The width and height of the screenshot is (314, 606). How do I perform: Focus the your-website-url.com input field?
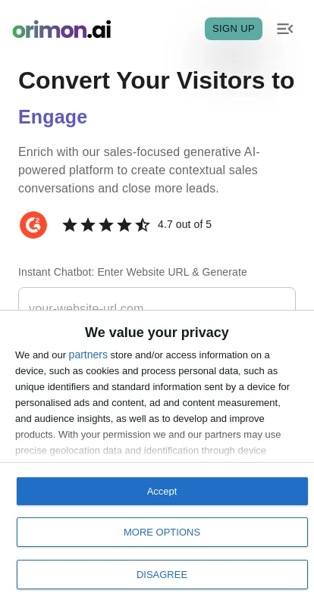tap(157, 298)
